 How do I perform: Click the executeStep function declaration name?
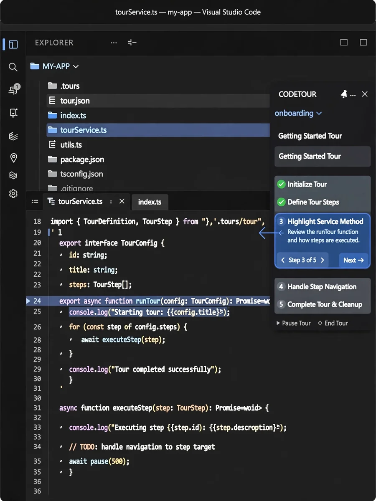point(132,408)
